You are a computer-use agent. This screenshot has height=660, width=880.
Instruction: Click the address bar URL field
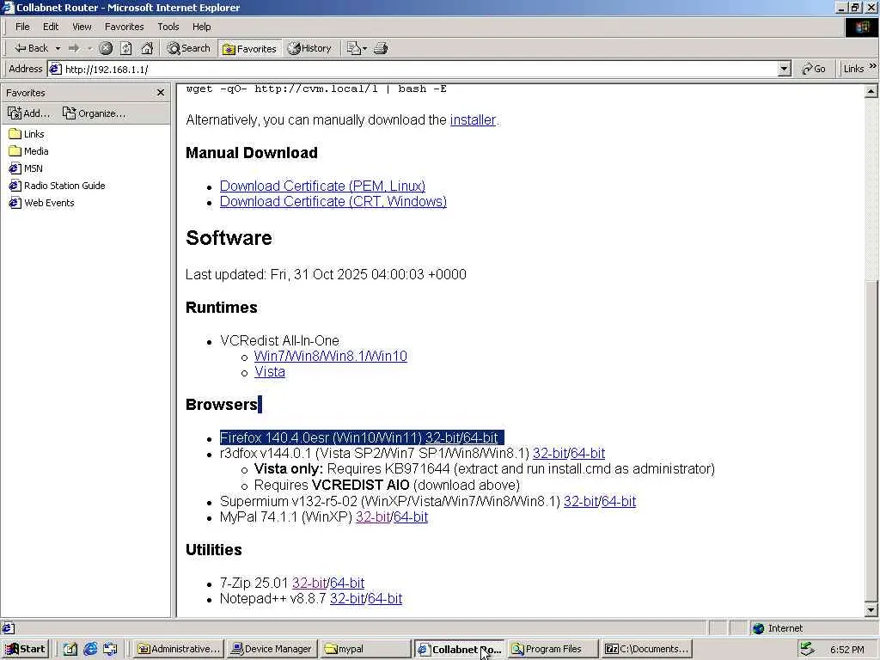click(413, 69)
